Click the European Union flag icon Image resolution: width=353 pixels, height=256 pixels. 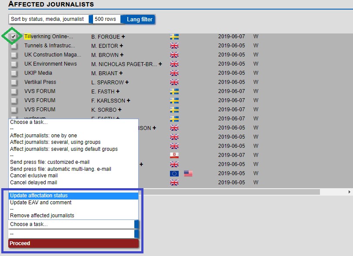[x=174, y=173]
